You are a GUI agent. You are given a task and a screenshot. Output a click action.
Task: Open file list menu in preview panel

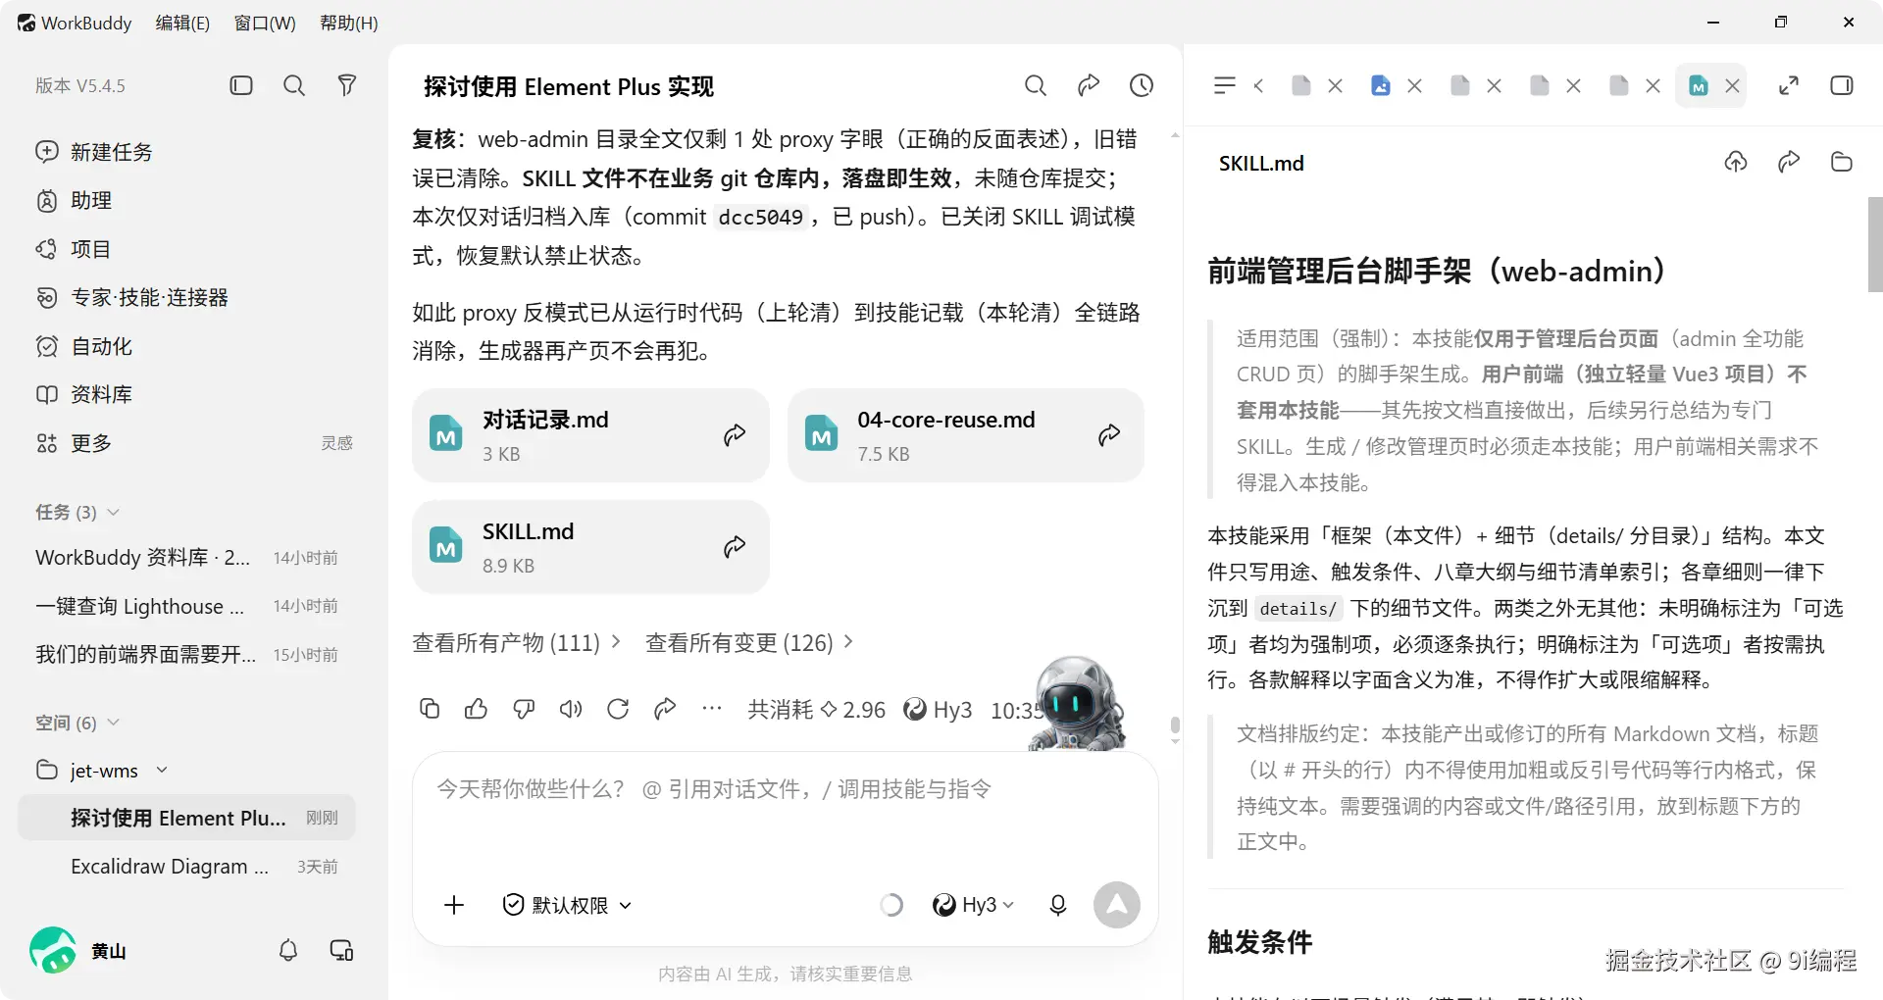pos(1224,85)
